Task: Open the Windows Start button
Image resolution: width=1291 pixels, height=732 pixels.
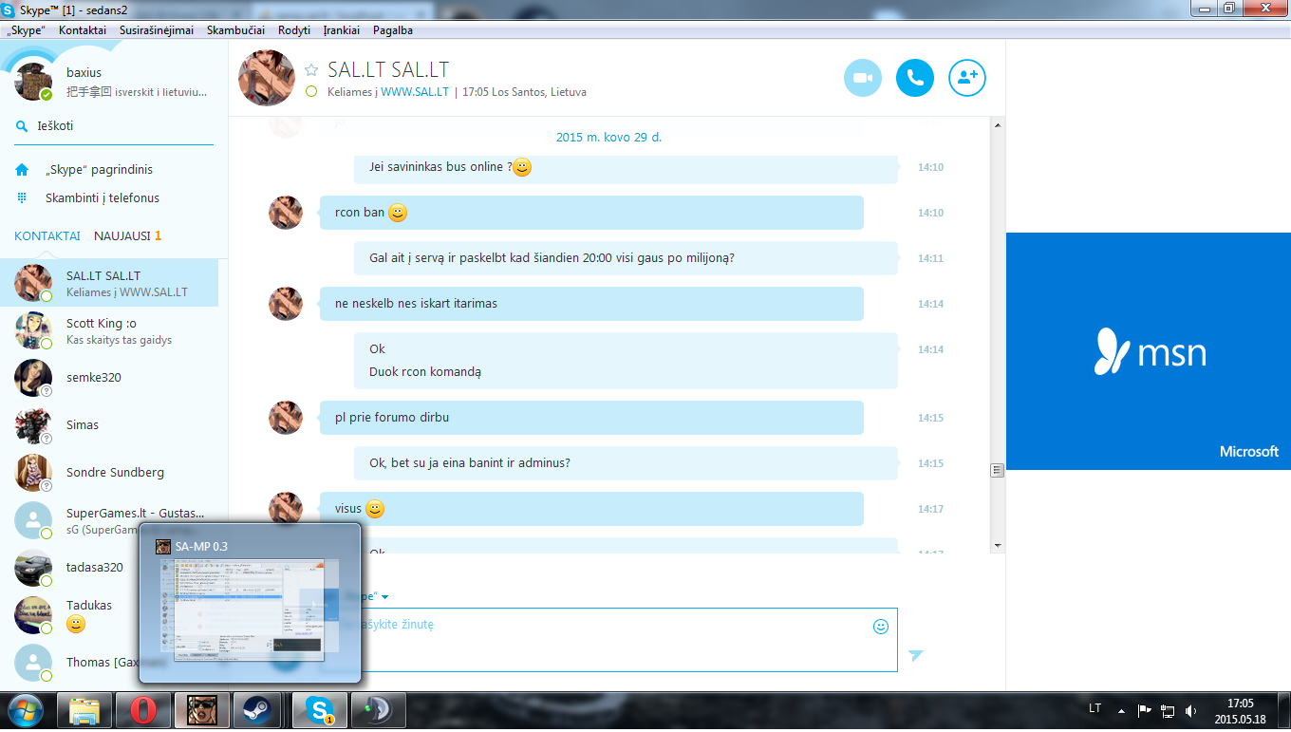Action: (x=26, y=710)
